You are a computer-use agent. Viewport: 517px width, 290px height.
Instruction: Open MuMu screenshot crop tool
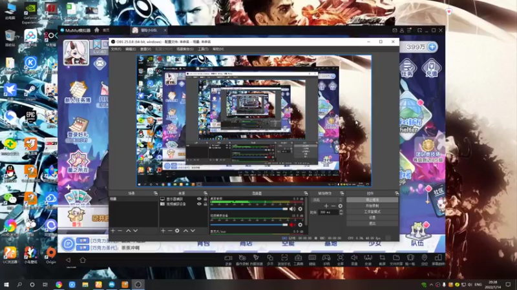click(x=382, y=260)
